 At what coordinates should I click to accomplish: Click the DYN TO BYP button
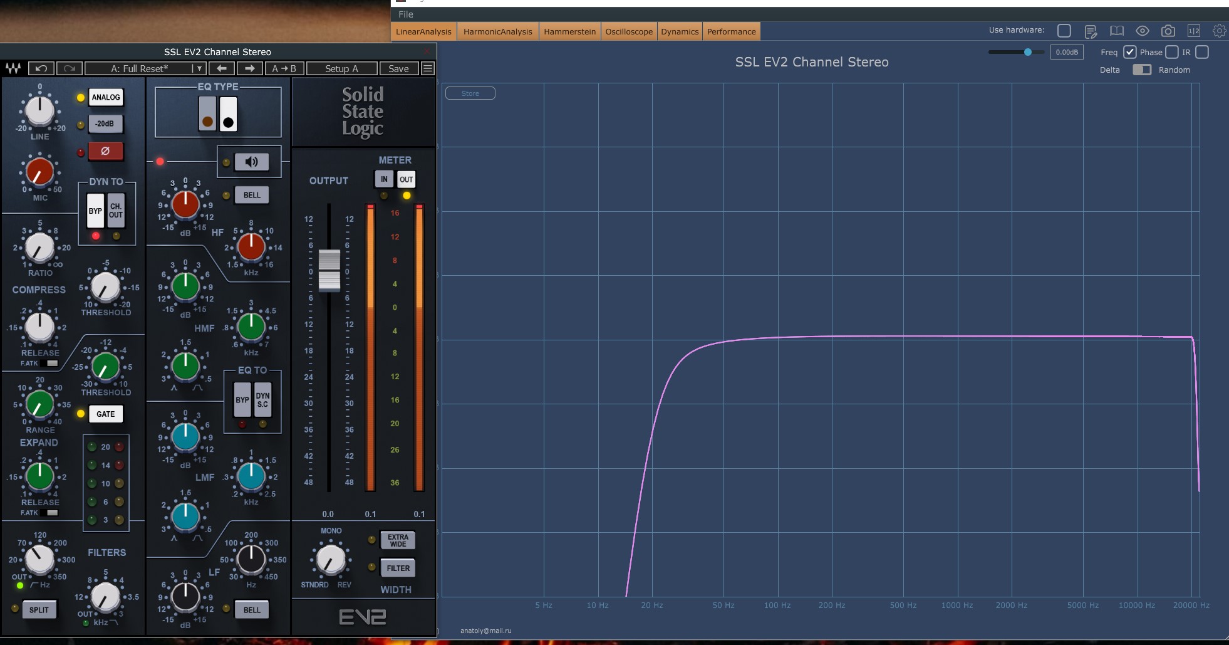(95, 211)
